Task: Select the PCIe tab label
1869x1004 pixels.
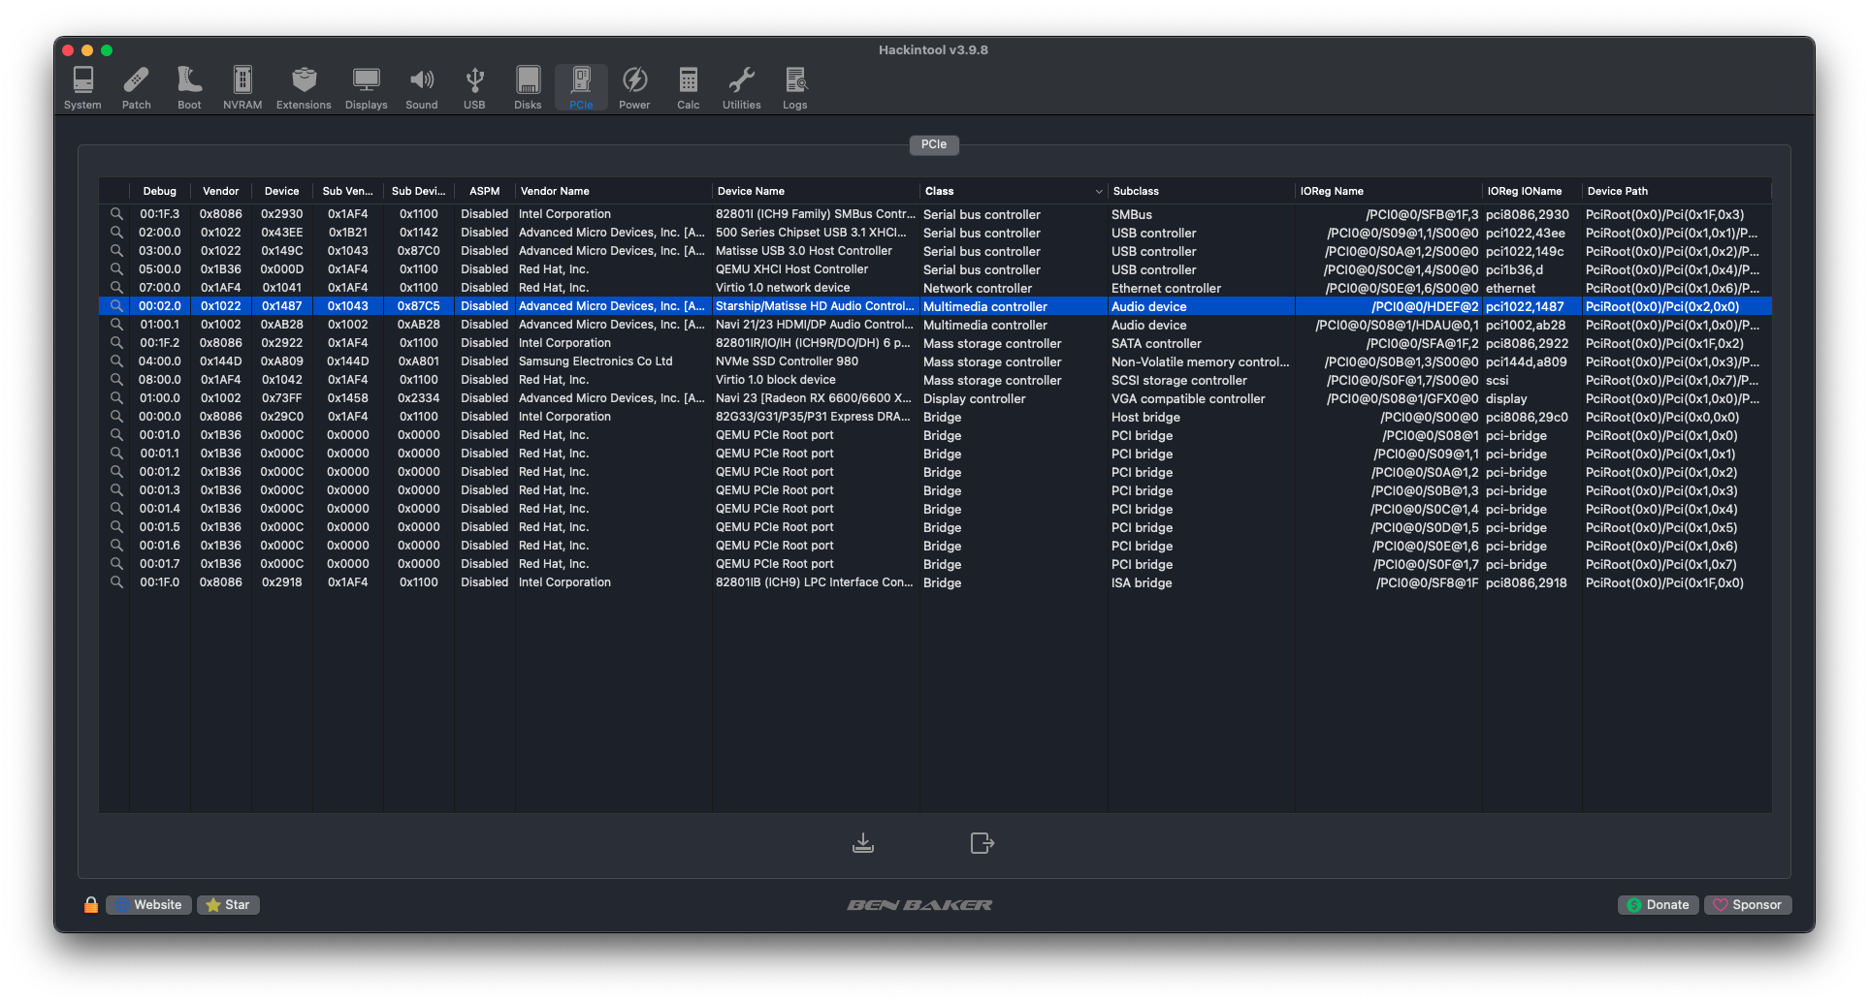Action: pos(934,144)
